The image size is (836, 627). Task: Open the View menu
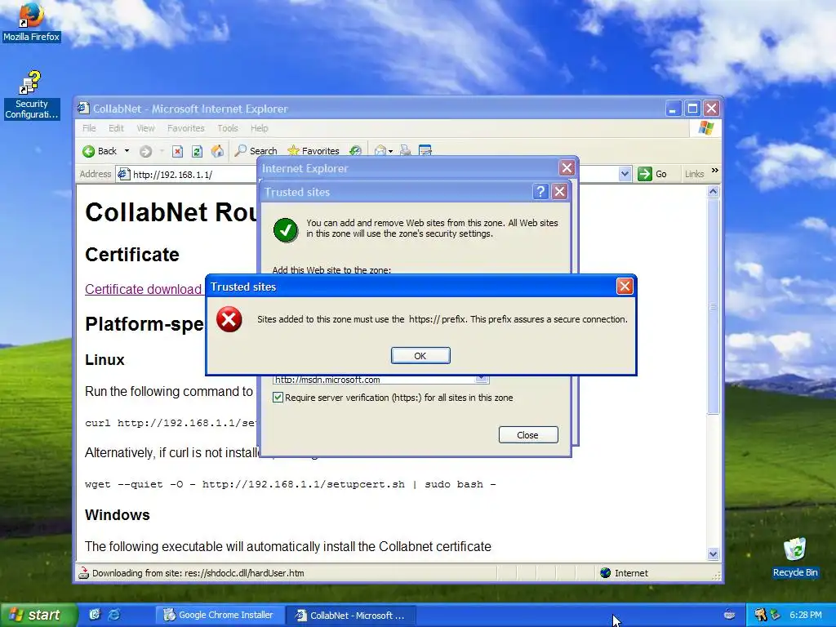[145, 128]
